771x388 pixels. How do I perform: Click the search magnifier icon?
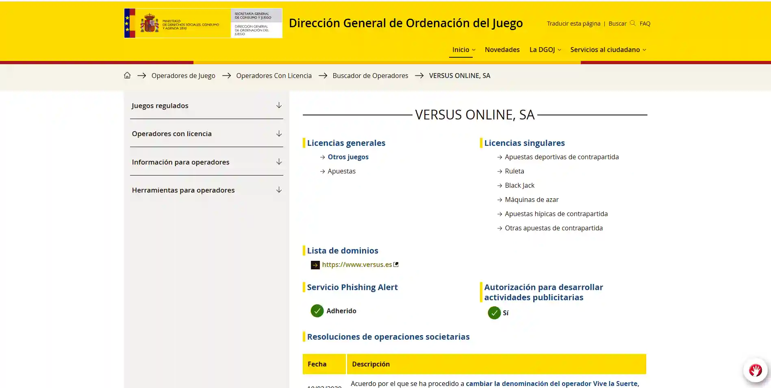(x=632, y=23)
